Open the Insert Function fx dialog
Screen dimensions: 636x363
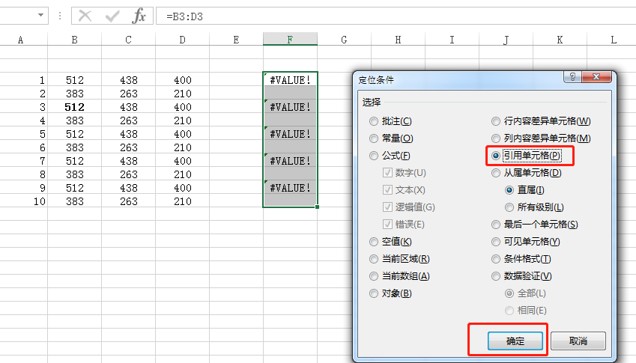(139, 16)
